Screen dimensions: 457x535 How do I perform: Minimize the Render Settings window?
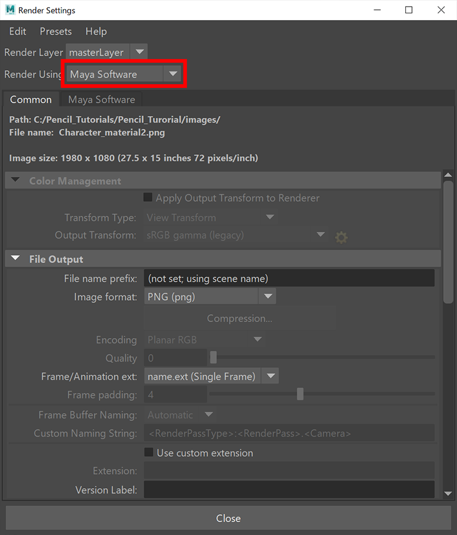click(x=377, y=10)
